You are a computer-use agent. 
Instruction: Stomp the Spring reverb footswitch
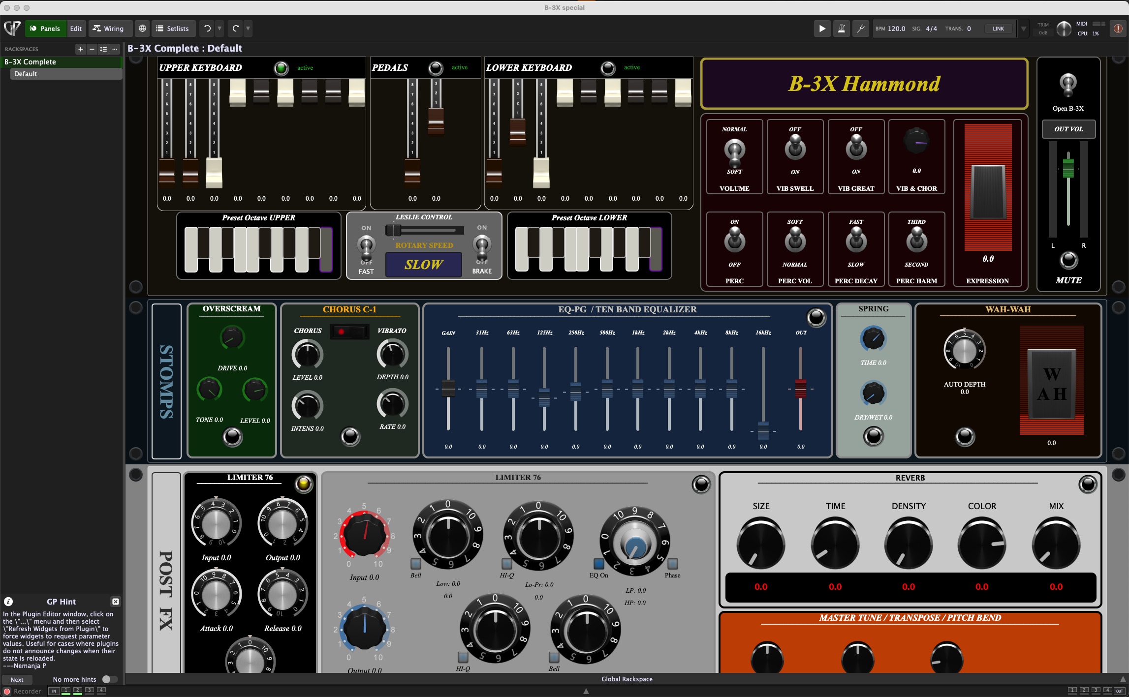874,436
